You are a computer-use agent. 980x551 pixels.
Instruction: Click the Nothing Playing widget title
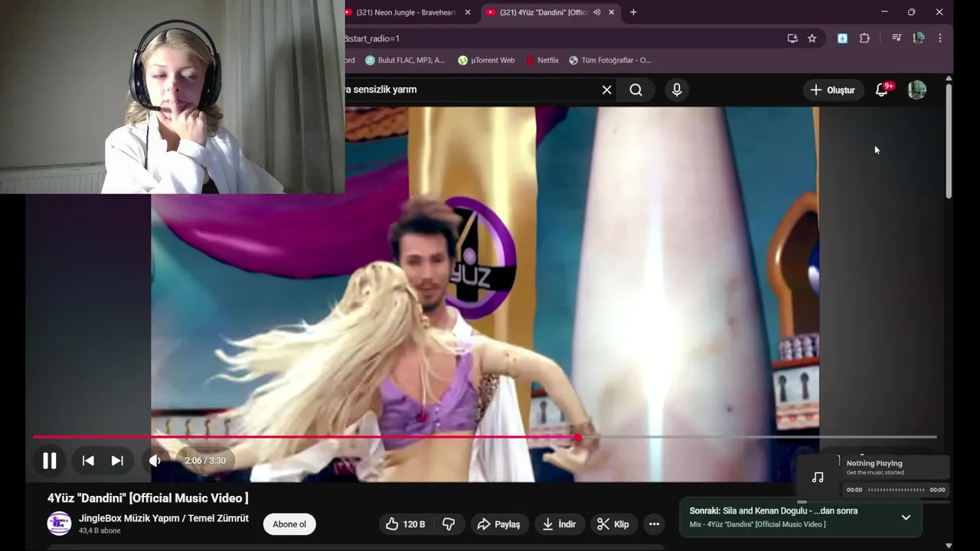[x=874, y=463]
